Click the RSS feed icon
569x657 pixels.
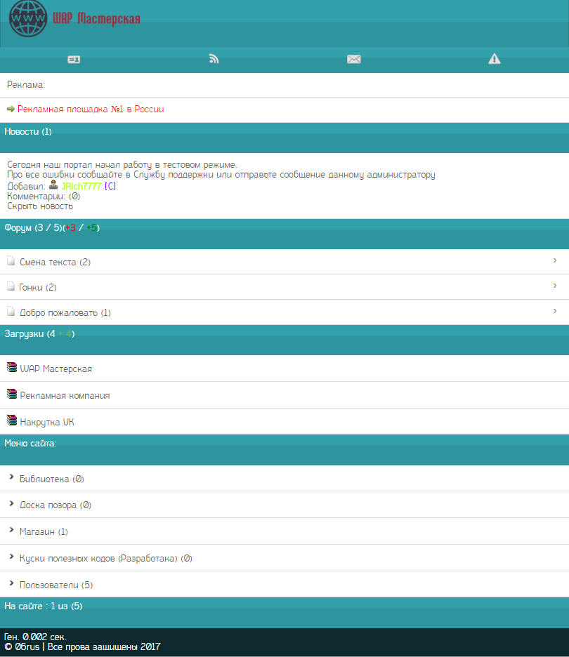pyautogui.click(x=214, y=60)
